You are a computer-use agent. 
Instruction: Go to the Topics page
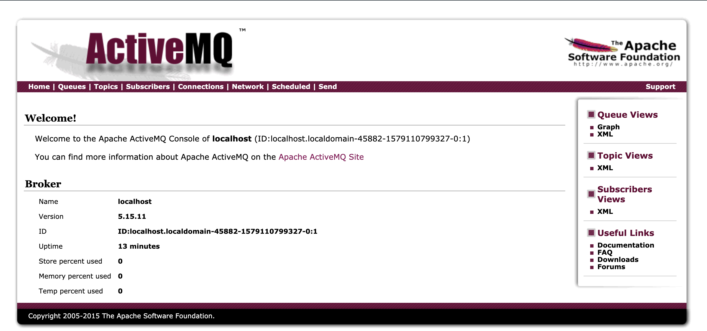[x=106, y=87]
